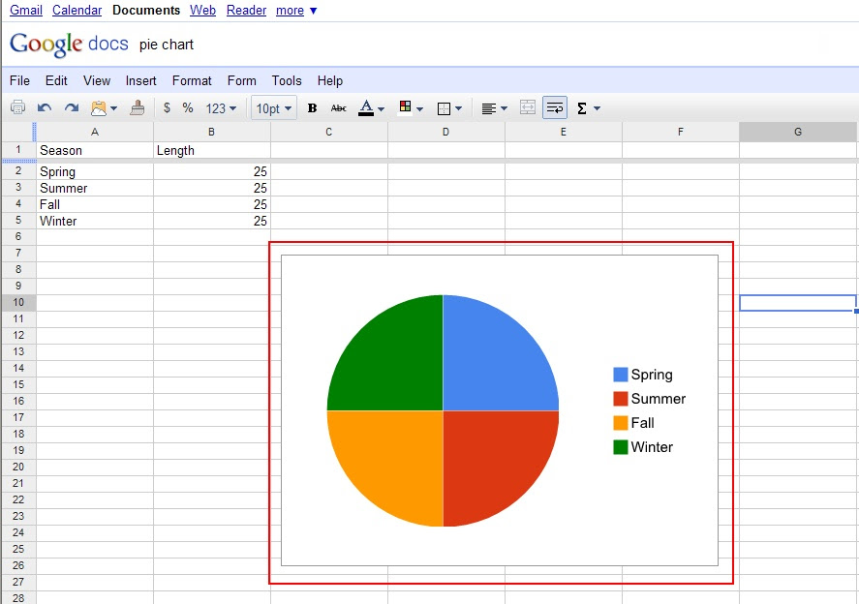Apply percent format to cells
The image size is (859, 604).
tap(188, 108)
